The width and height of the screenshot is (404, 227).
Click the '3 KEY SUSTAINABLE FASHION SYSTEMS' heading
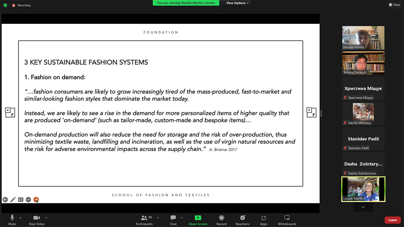(86, 62)
